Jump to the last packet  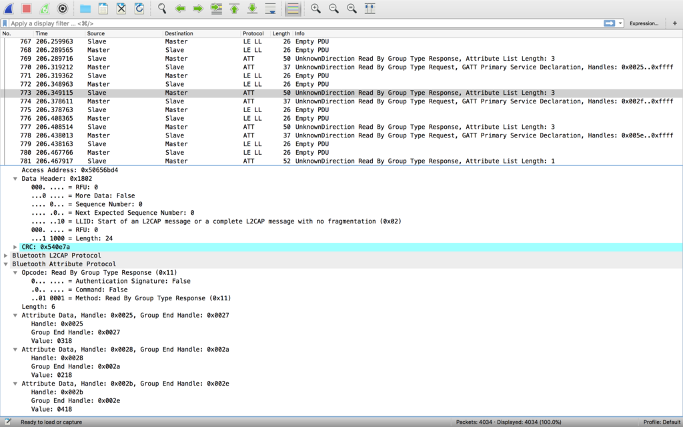tap(252, 8)
